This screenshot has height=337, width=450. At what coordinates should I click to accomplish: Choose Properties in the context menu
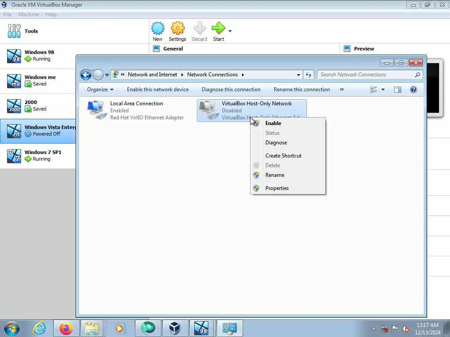click(x=288, y=188)
